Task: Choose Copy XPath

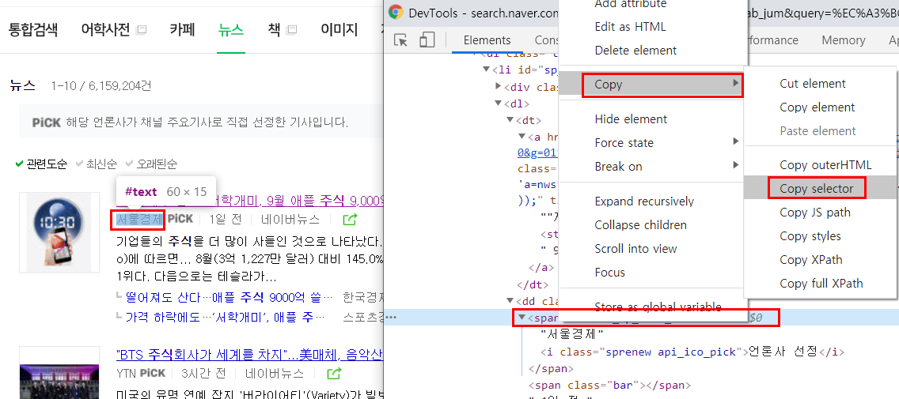Action: [x=820, y=259]
